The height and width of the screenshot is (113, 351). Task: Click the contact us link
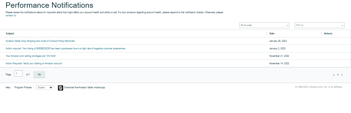coord(11,15)
